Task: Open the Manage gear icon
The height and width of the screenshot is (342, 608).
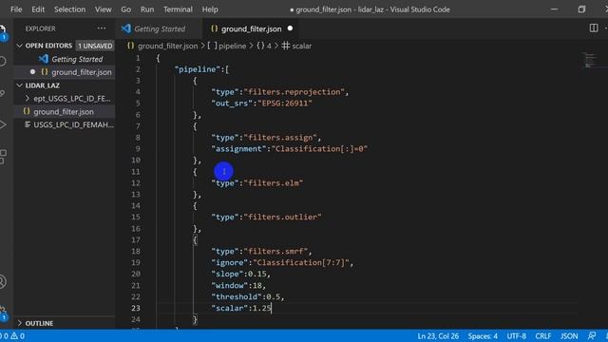Action: point(3,313)
